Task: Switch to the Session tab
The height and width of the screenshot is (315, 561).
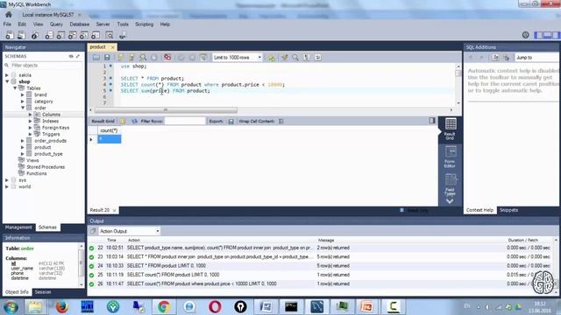Action: click(x=43, y=292)
